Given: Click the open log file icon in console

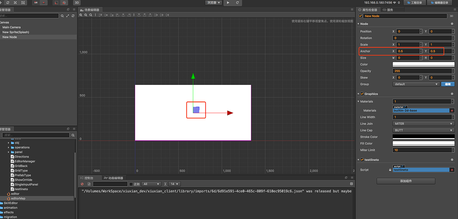Looking at the screenshot, I should tap(89, 184).
